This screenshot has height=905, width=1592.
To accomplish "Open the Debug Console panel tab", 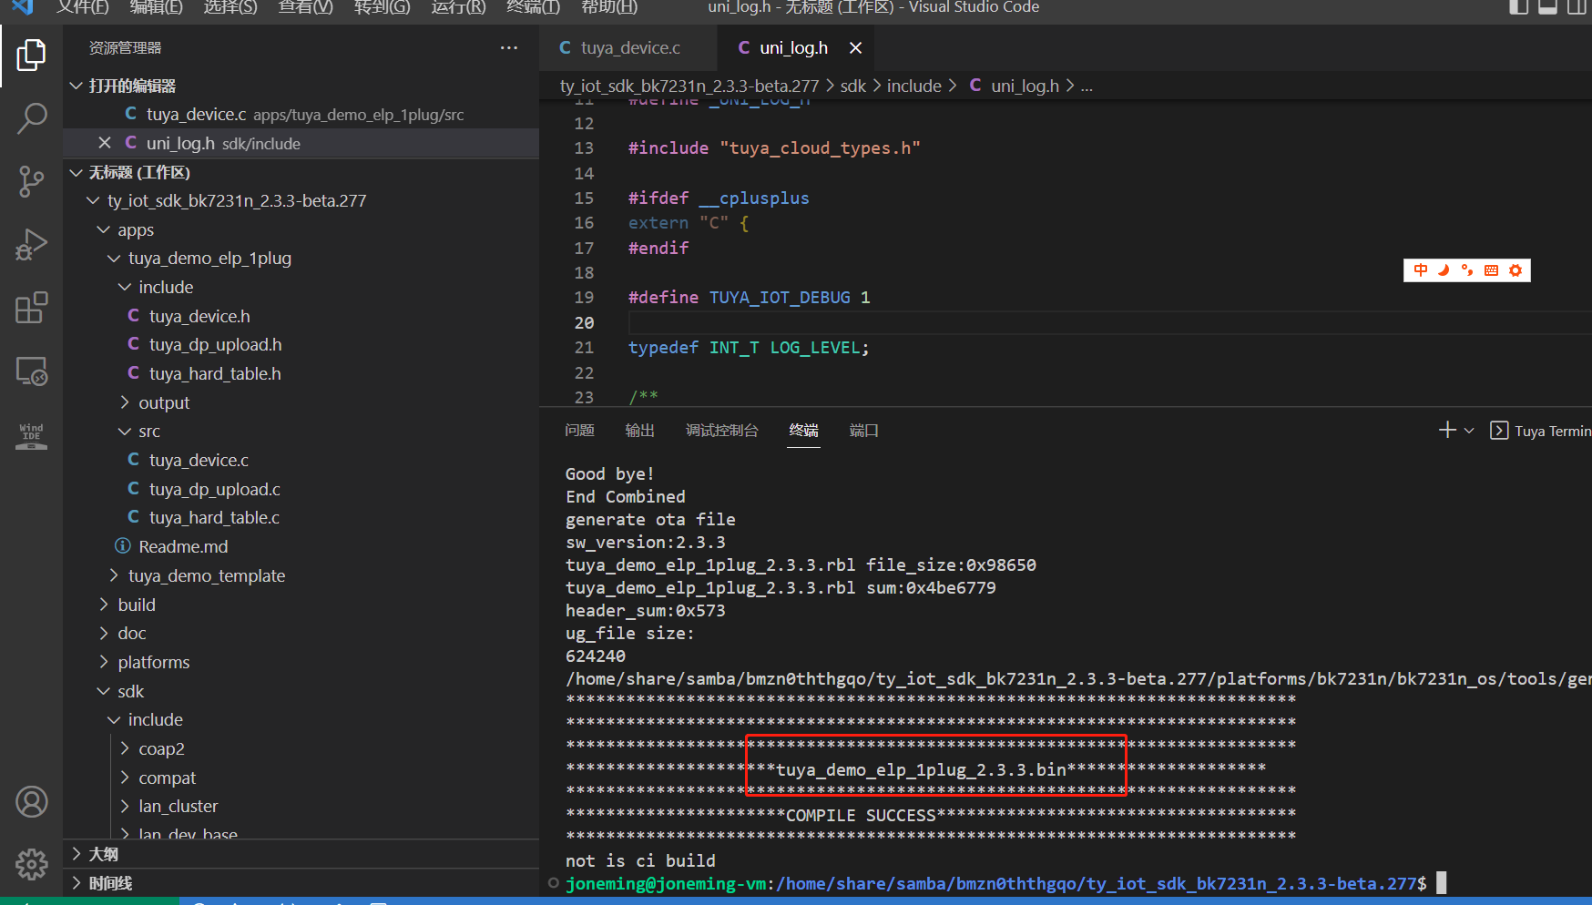I will coord(722,431).
